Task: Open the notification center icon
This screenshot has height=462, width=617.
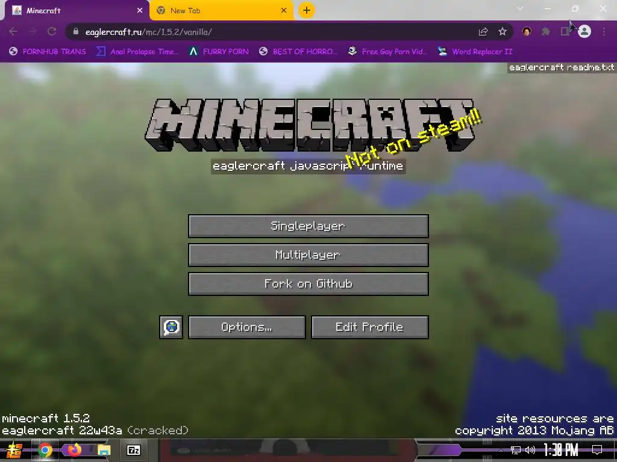Action: (x=597, y=450)
